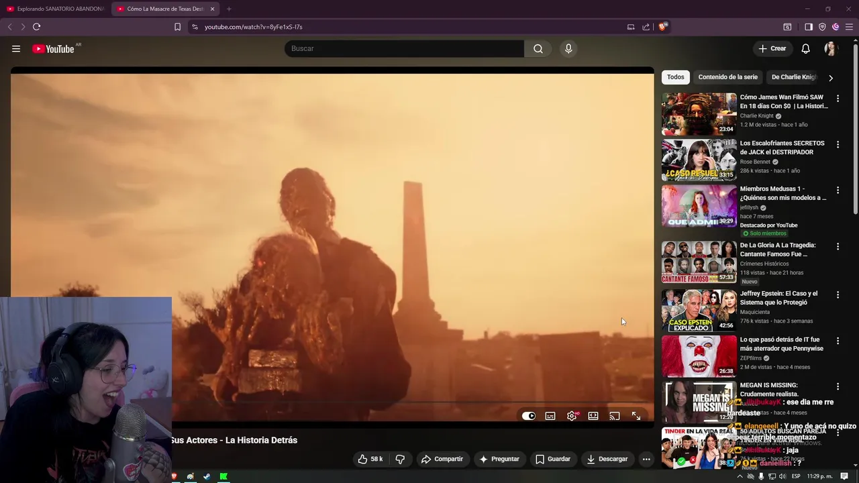Select the Todos filter chip
The width and height of the screenshot is (859, 483).
tap(675, 77)
